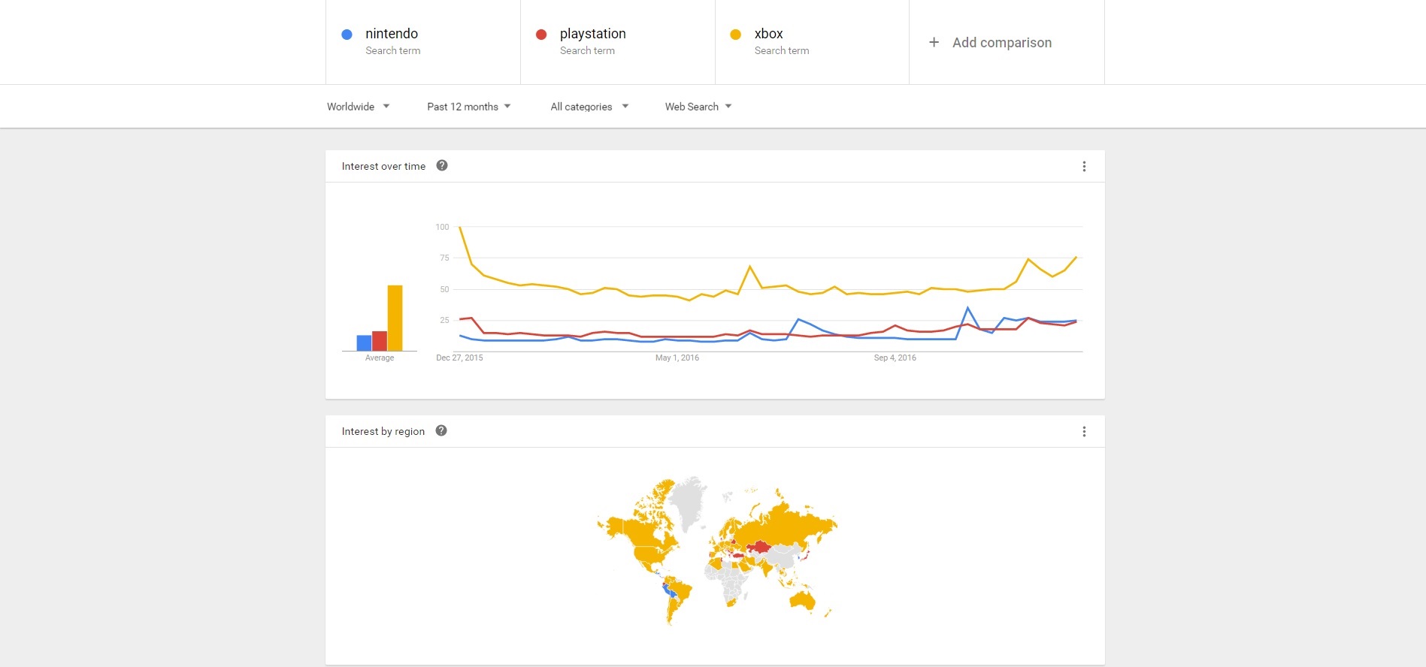The image size is (1426, 667).
Task: Click the plus icon for Add comparison
Action: 934,43
